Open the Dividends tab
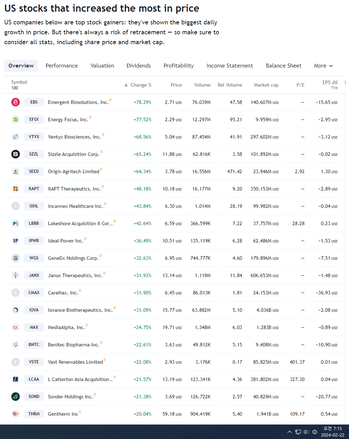This screenshot has width=349, height=439. (139, 66)
